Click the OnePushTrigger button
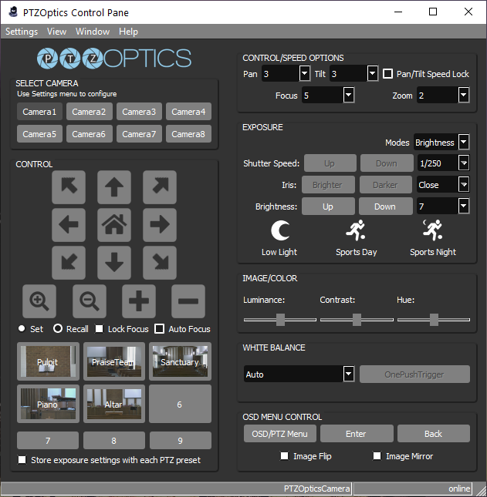Screen dimensions: 487x497 [x=414, y=374]
